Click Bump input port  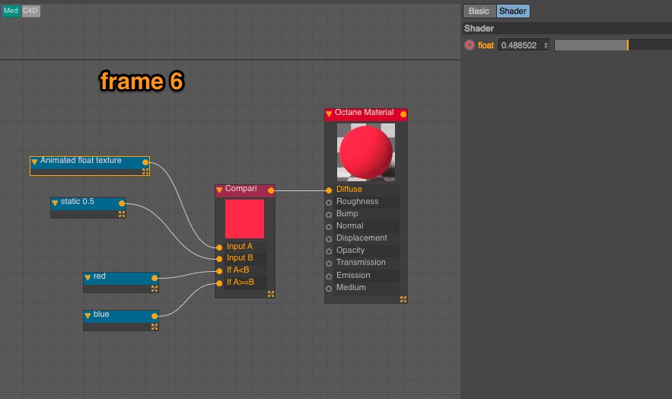pyautogui.click(x=329, y=215)
